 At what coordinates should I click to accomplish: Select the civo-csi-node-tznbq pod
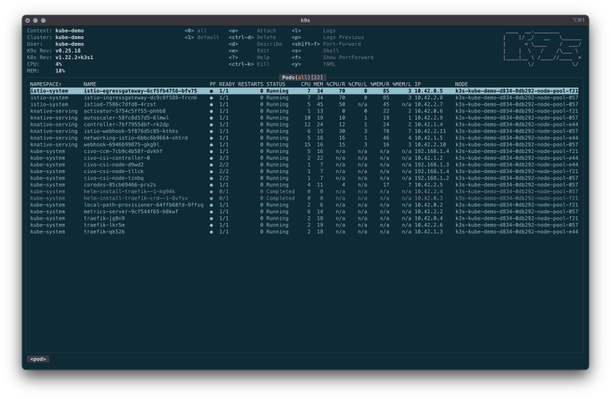(304, 178)
